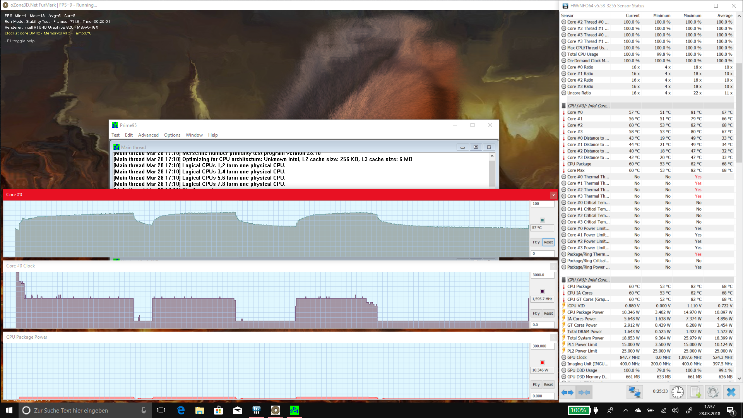Image resolution: width=743 pixels, height=418 pixels.
Task: Open the Prime95 Advanced menu
Action: pyautogui.click(x=148, y=135)
